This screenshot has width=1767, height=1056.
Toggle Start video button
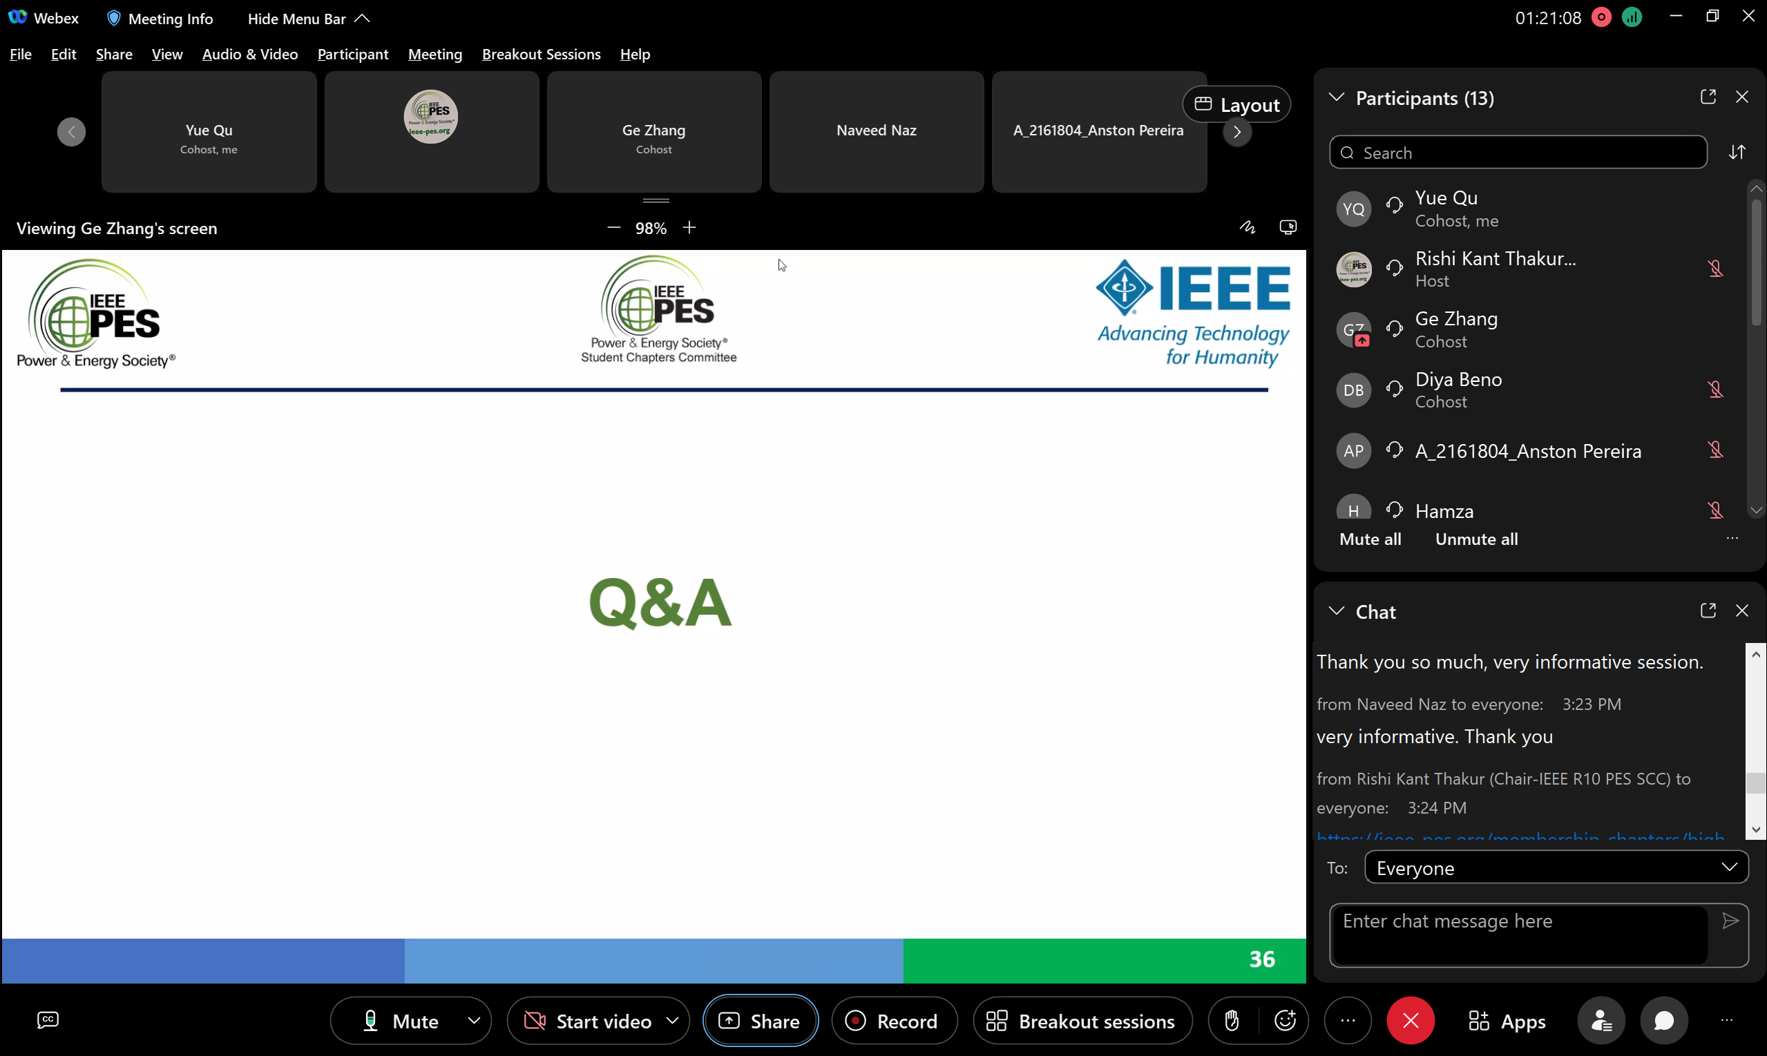(587, 1020)
